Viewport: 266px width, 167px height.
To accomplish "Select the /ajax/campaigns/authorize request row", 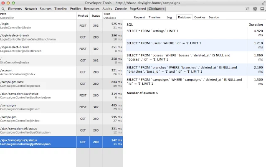I will tap(61, 96).
